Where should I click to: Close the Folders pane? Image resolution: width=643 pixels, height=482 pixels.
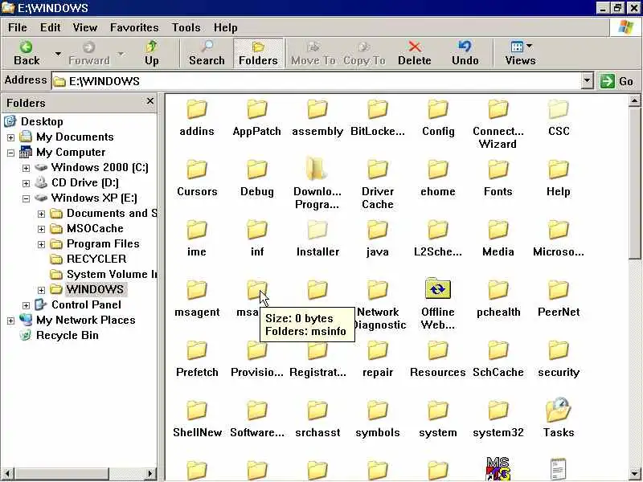coord(150,101)
